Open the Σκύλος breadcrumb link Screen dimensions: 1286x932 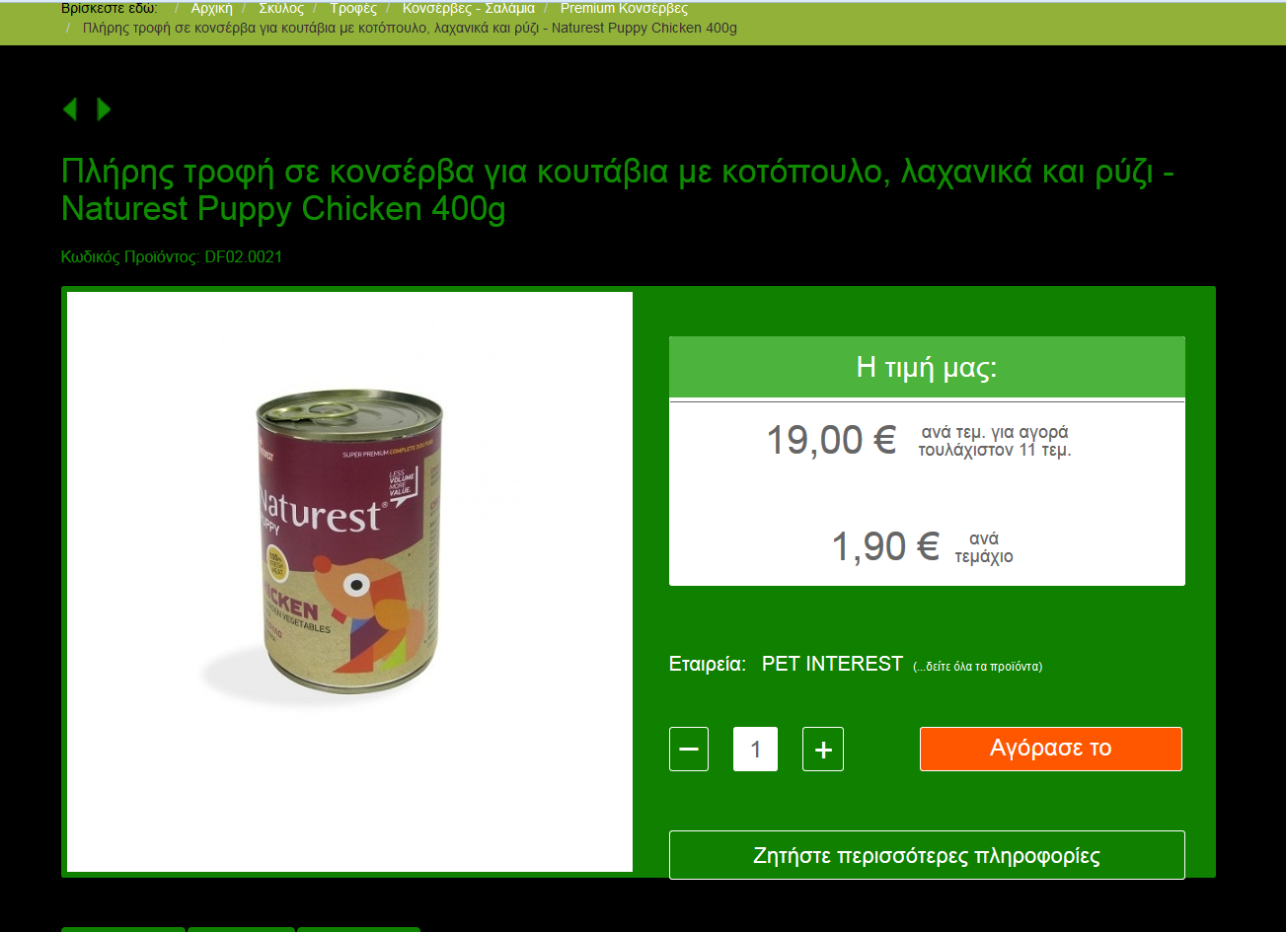[281, 8]
